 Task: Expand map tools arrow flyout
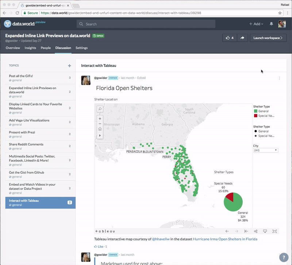100,135
